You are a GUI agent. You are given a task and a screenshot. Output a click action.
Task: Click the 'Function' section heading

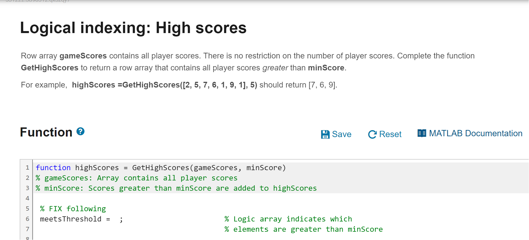pyautogui.click(x=46, y=132)
